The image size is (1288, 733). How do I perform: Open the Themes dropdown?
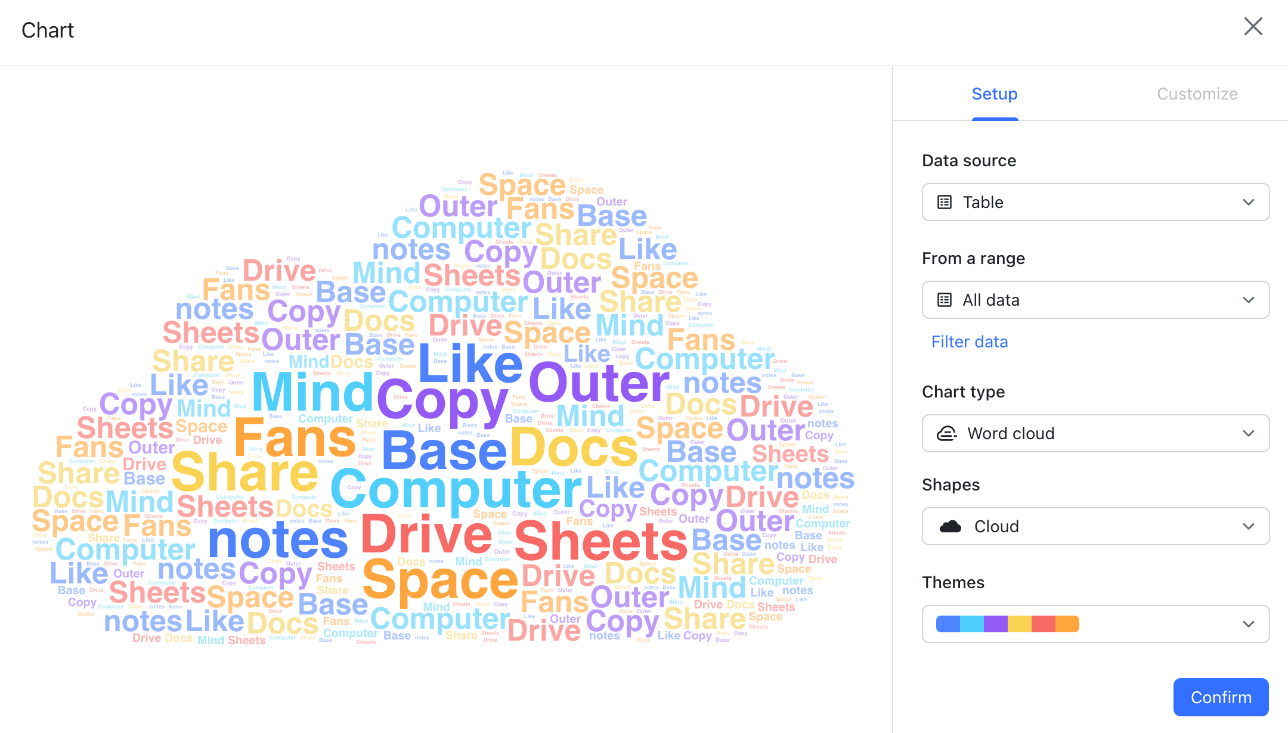click(1249, 624)
